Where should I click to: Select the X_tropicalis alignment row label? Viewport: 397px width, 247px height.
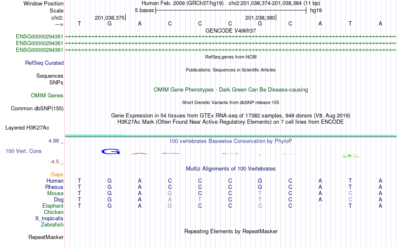[x=49, y=219]
